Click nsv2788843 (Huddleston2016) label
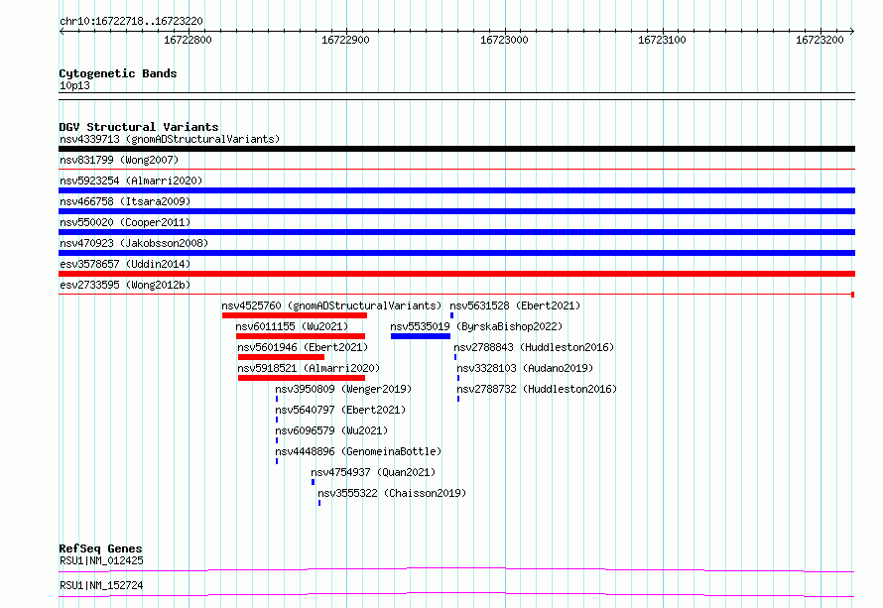 (x=534, y=347)
